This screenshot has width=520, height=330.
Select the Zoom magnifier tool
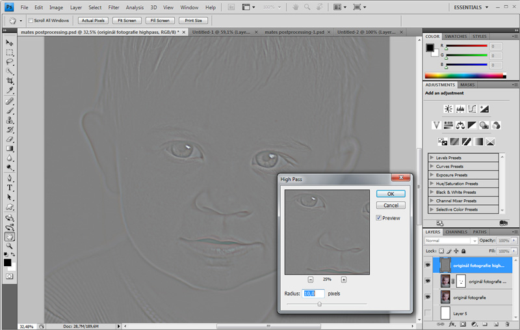10,246
